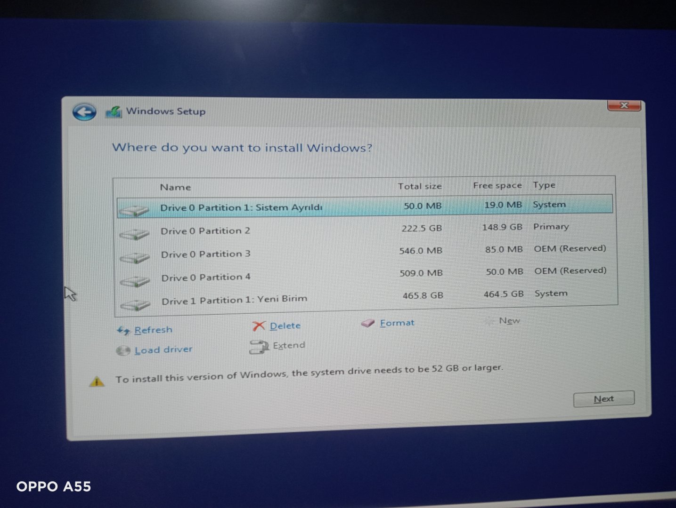Click the Next button
This screenshot has width=676, height=508.
click(x=604, y=399)
